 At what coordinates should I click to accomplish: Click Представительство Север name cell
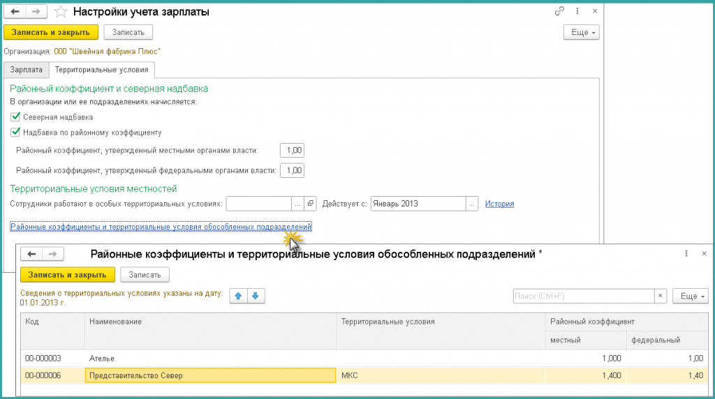pyautogui.click(x=211, y=375)
